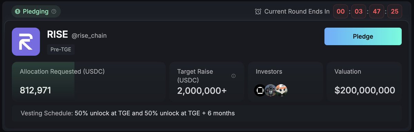Click the Valuation $200,000,000 card
Image resolution: width=414 pixels, height=132 pixels.
pos(364,82)
